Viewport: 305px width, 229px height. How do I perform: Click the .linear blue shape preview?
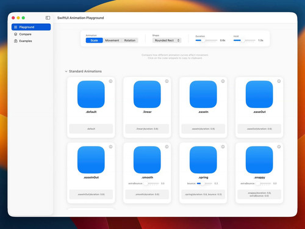click(147, 94)
